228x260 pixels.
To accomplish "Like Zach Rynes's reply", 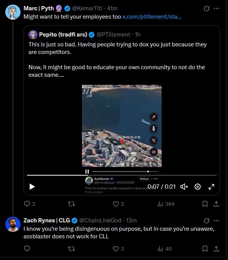I will tap(116, 249).
